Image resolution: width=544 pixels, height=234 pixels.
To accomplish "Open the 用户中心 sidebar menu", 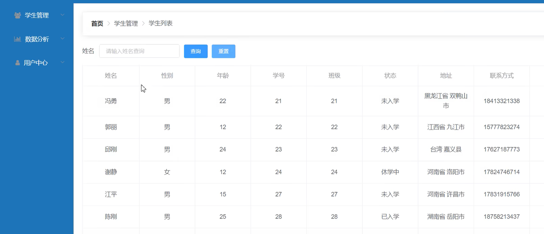I will click(x=37, y=62).
